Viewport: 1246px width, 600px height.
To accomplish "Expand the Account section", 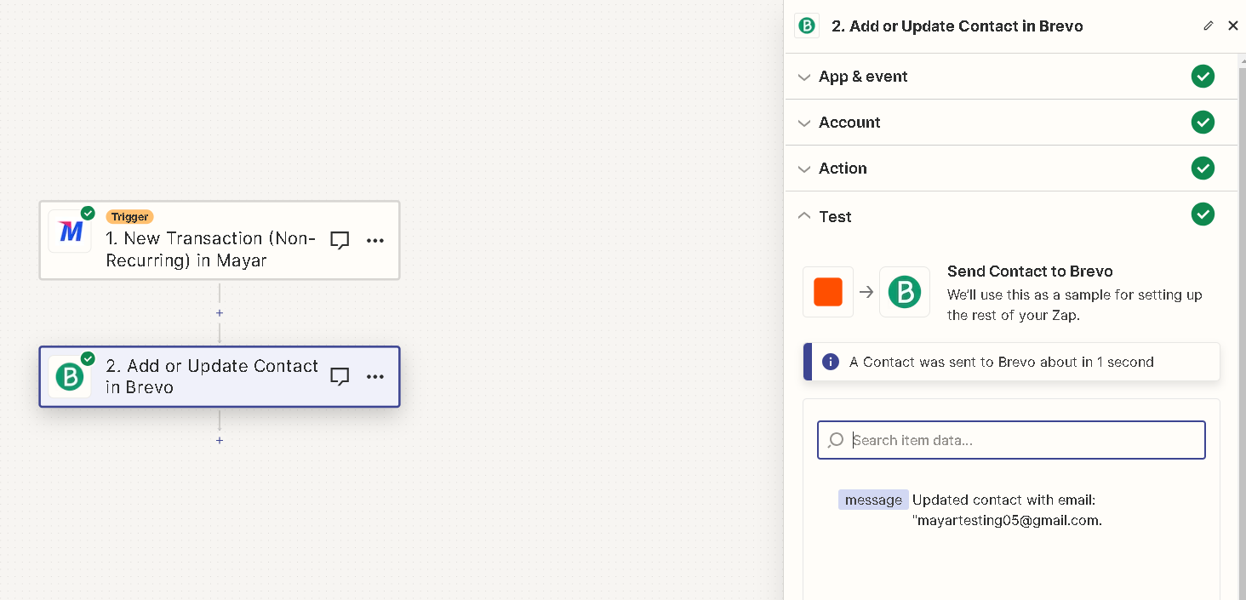I will [x=1011, y=123].
